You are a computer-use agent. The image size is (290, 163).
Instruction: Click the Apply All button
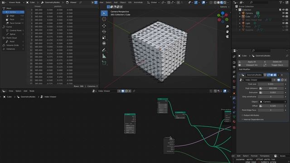[x=250, y=62]
